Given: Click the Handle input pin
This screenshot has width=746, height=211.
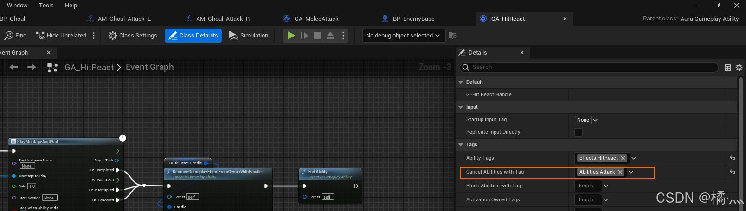Looking at the screenshot, I should (170, 207).
